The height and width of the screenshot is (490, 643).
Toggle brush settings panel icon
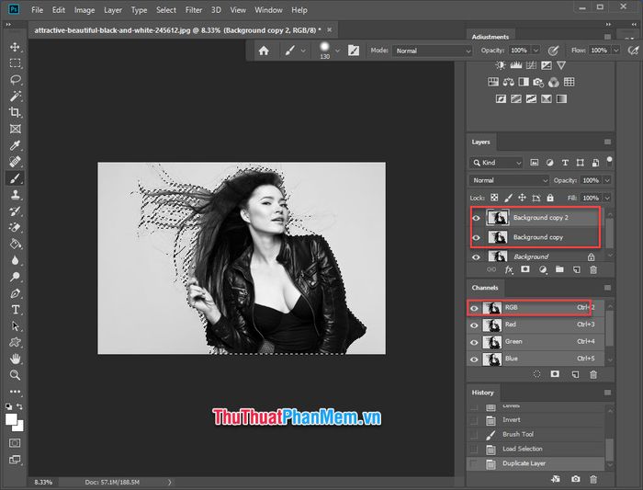(354, 51)
